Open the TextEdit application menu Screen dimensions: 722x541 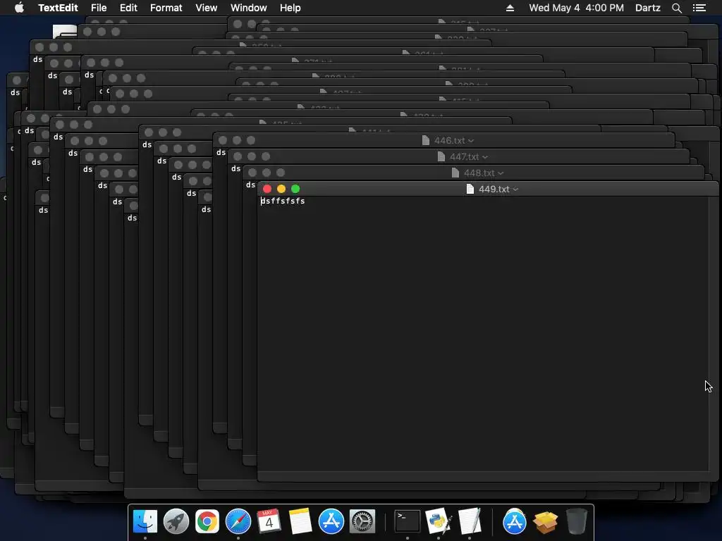tap(58, 8)
